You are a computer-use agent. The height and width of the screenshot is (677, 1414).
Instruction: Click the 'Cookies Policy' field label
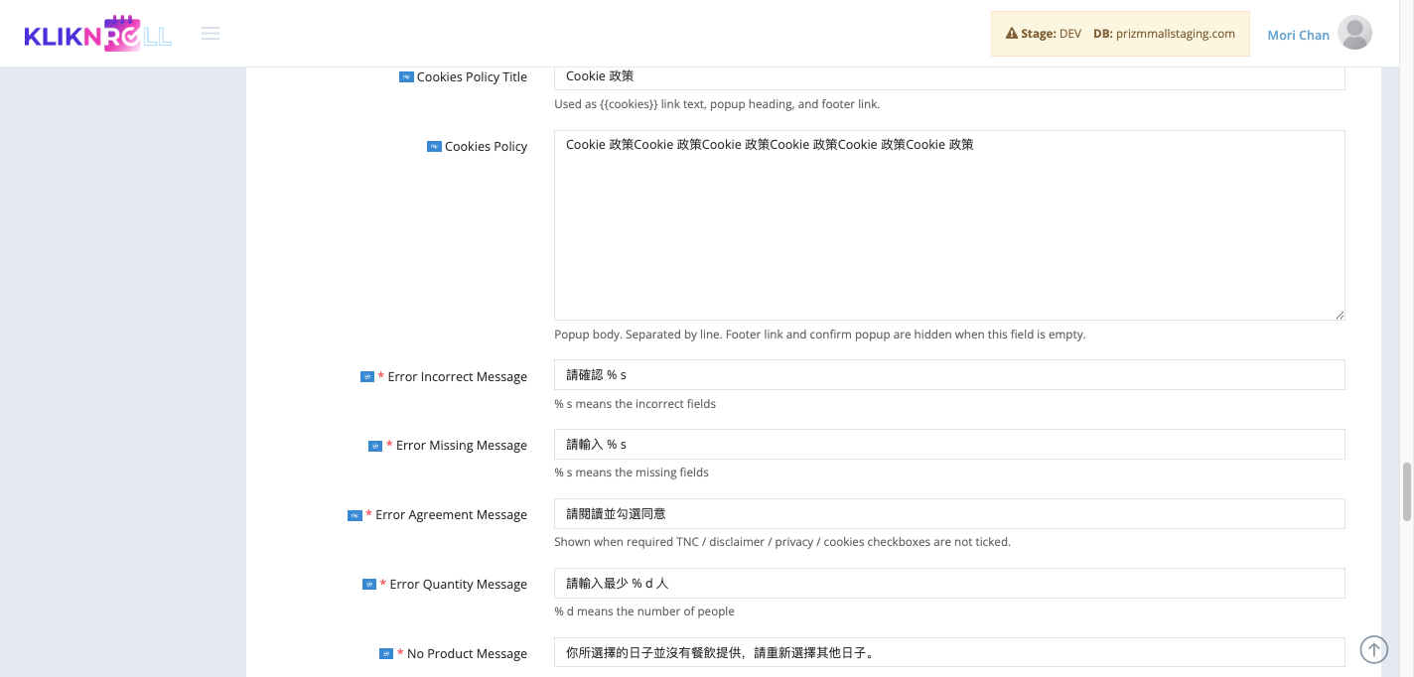[486, 146]
